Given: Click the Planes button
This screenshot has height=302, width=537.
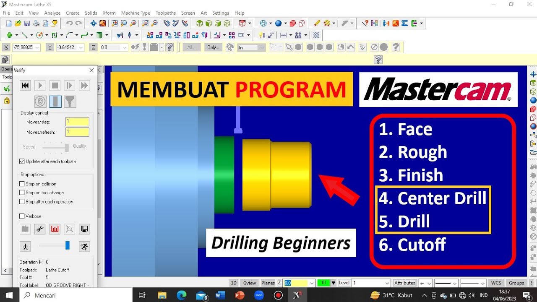Looking at the screenshot, I should pyautogui.click(x=268, y=283).
